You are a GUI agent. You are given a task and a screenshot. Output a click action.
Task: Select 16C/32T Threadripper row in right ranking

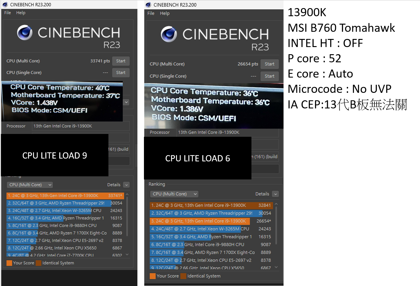(x=211, y=237)
